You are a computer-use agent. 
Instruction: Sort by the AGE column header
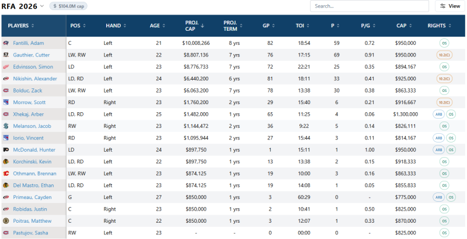[x=157, y=26]
